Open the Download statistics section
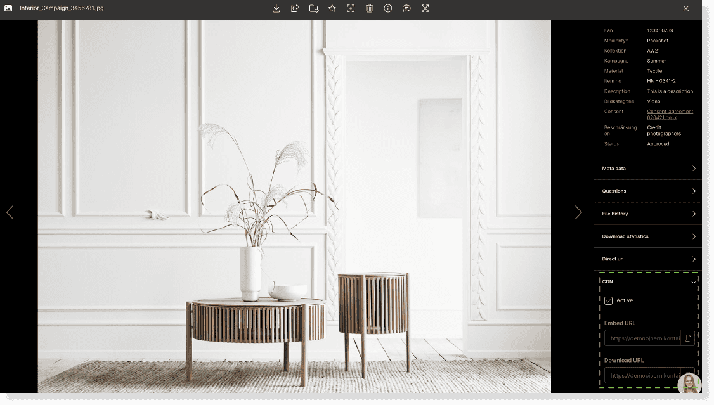 [647, 236]
